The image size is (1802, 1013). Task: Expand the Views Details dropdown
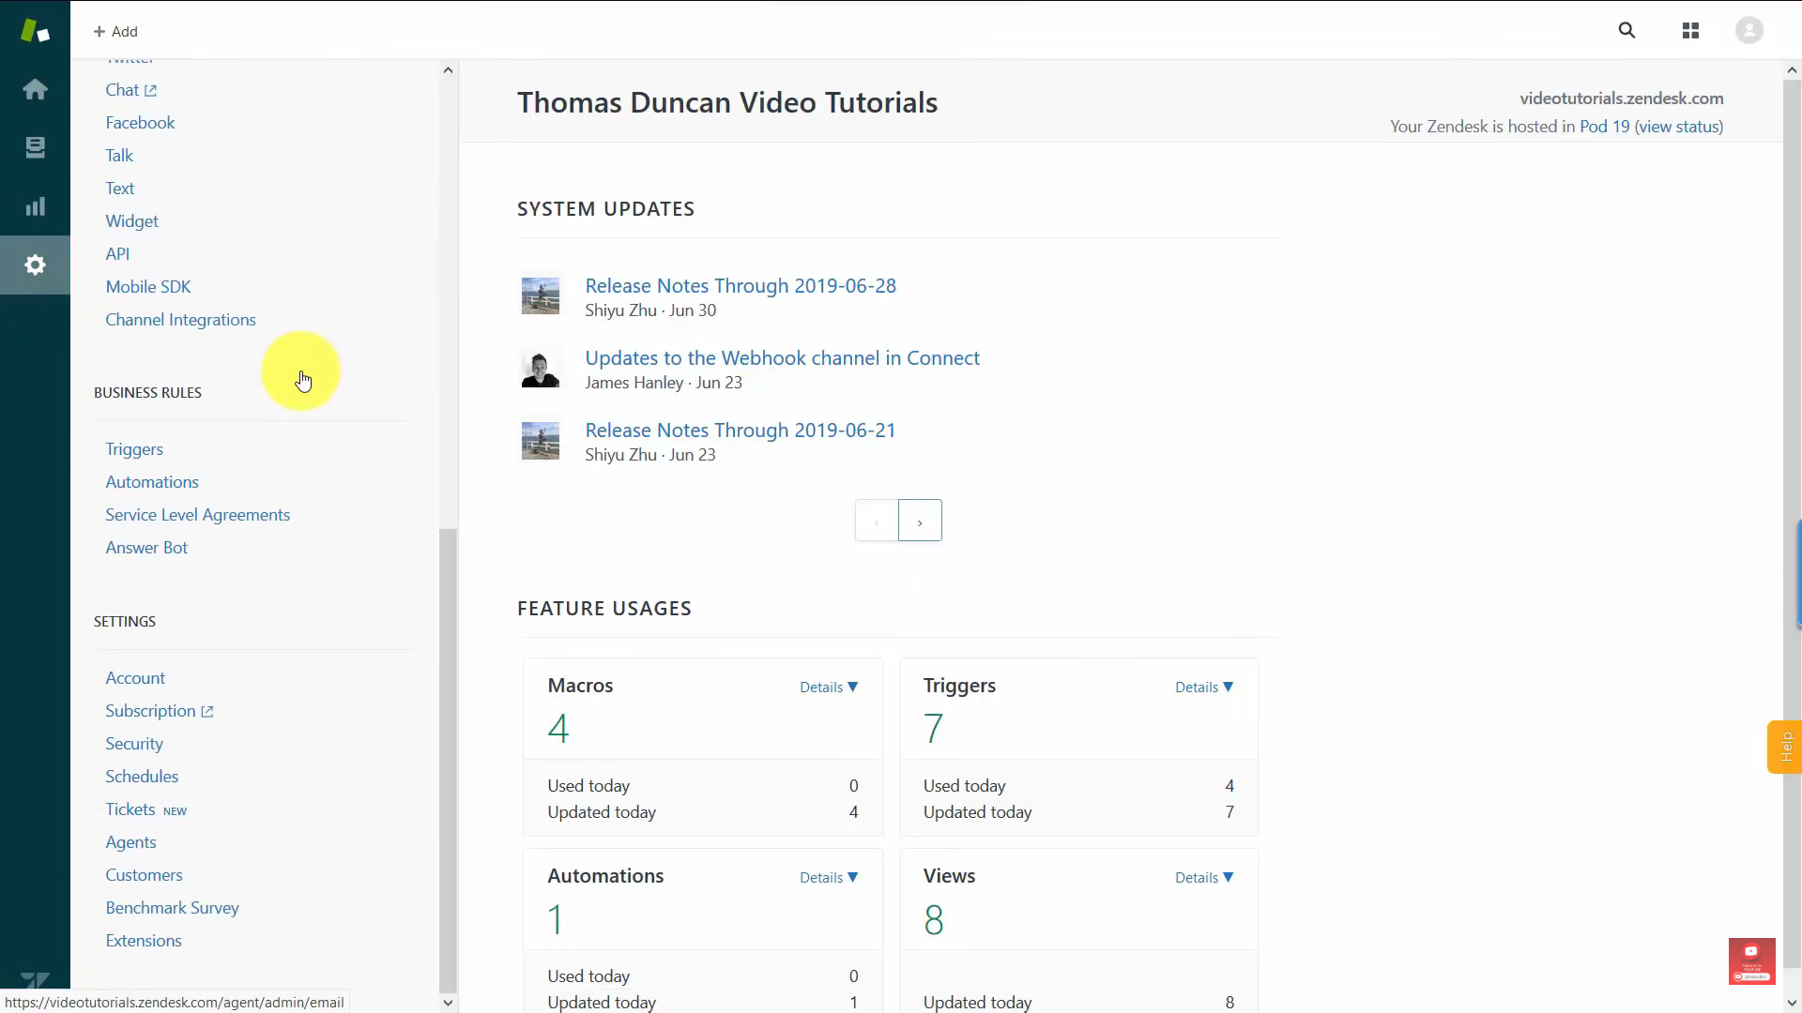click(x=1204, y=877)
